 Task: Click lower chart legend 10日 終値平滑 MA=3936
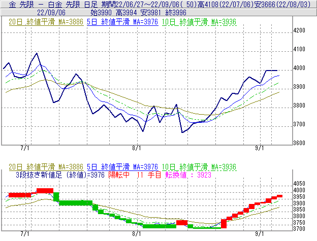tap(199, 167)
